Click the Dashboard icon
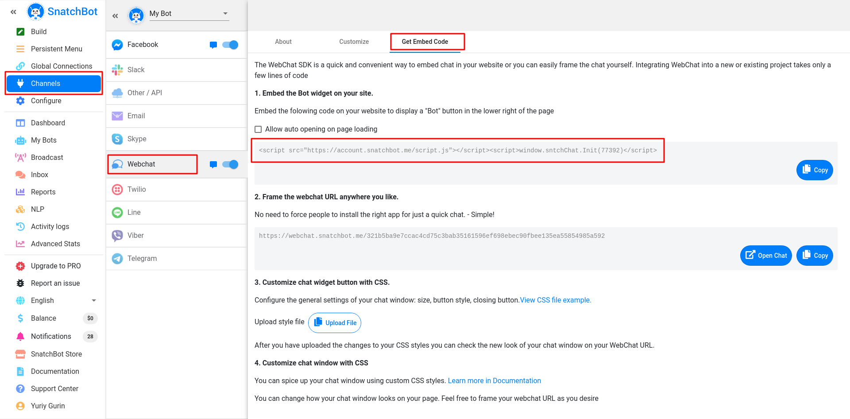 (20, 123)
